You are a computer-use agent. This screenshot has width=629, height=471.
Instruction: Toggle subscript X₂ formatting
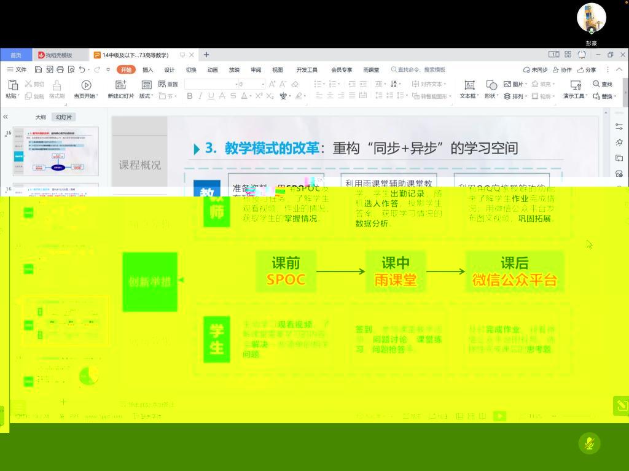click(x=270, y=96)
